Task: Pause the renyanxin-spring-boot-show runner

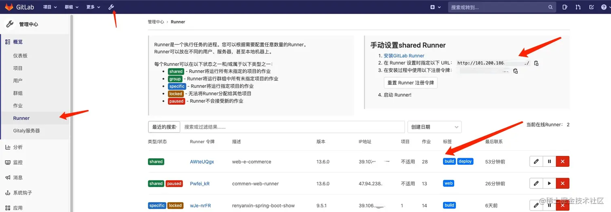Action: (549, 206)
